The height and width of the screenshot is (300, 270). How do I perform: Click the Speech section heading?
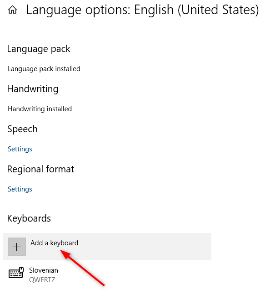22,129
